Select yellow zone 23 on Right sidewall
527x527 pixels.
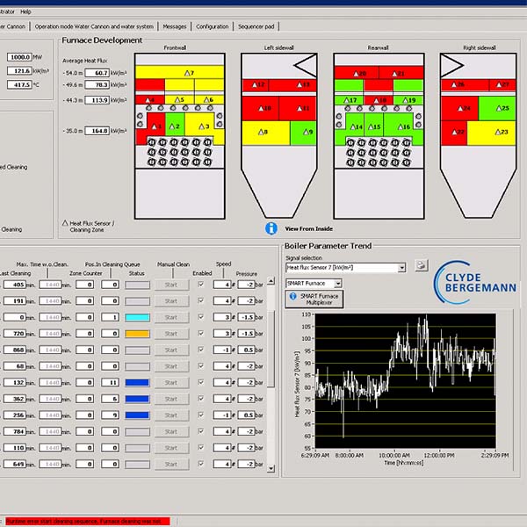click(491, 134)
